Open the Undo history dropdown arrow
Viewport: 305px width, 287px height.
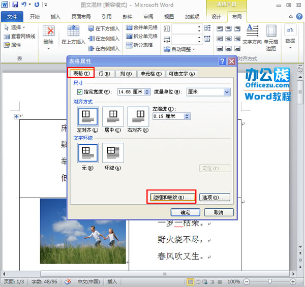pyautogui.click(x=30, y=4)
